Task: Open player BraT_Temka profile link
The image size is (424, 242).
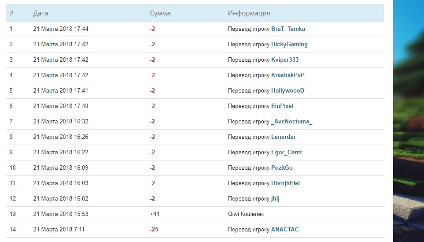Action: coord(288,29)
